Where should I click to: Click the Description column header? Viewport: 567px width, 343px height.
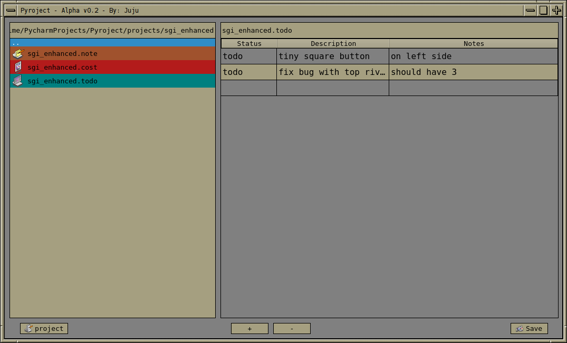[333, 44]
